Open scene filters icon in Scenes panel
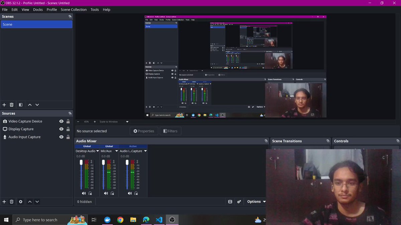Image resolution: width=401 pixels, height=225 pixels. [21, 105]
